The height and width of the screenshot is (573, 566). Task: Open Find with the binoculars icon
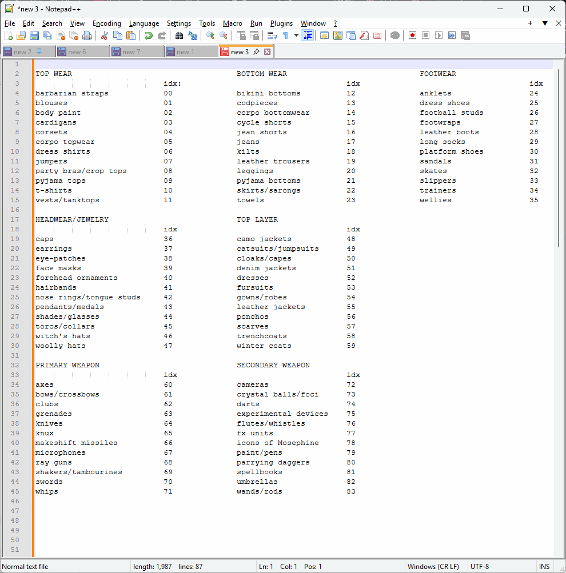click(x=179, y=35)
